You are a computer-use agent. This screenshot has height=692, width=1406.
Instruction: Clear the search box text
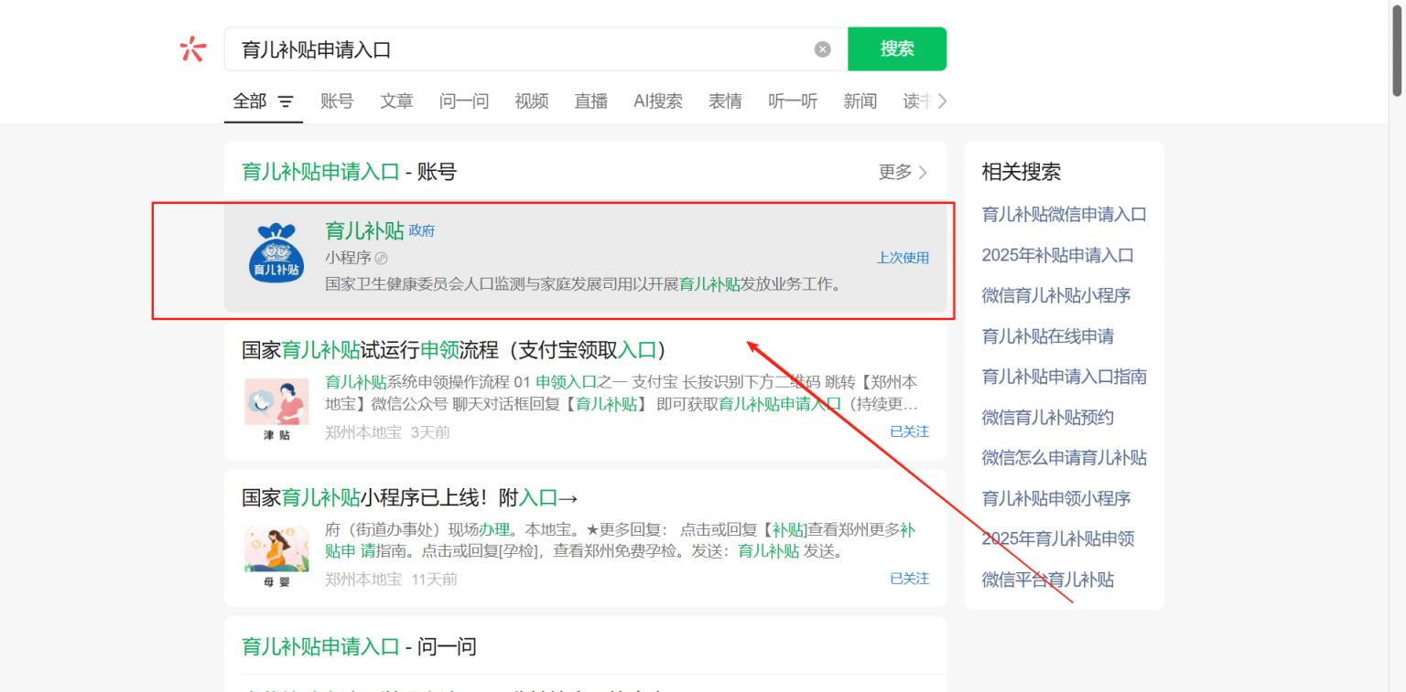pos(822,49)
